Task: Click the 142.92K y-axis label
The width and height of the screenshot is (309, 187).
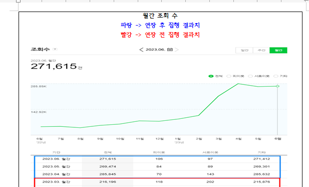Action: coord(39,112)
